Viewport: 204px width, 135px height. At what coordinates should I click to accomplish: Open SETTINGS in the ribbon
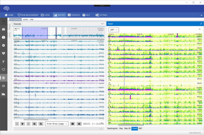pos(101,15)
